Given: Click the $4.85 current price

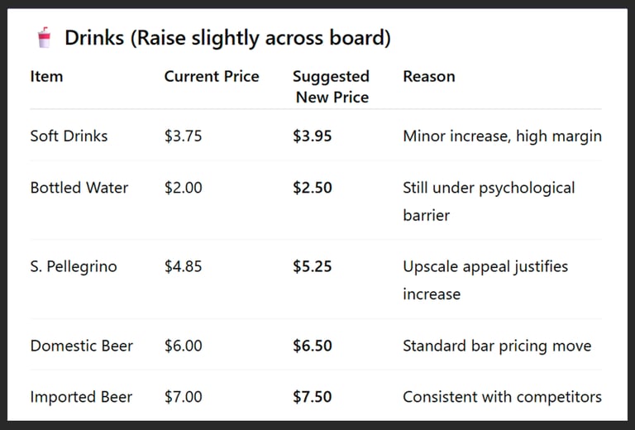Looking at the screenshot, I should pos(183,267).
